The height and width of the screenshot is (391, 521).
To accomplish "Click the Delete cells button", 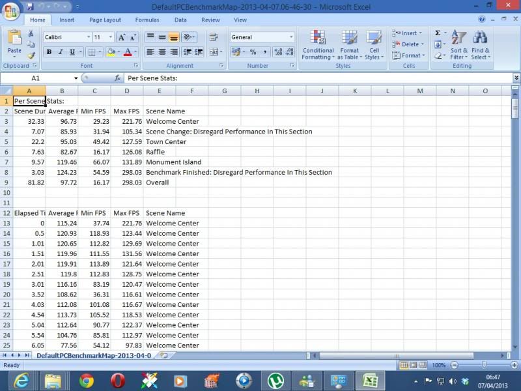I will (408, 44).
